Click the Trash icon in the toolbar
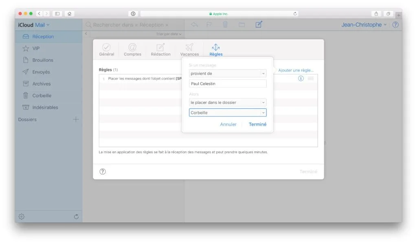The width and height of the screenshot is (417, 244). [x=225, y=25]
